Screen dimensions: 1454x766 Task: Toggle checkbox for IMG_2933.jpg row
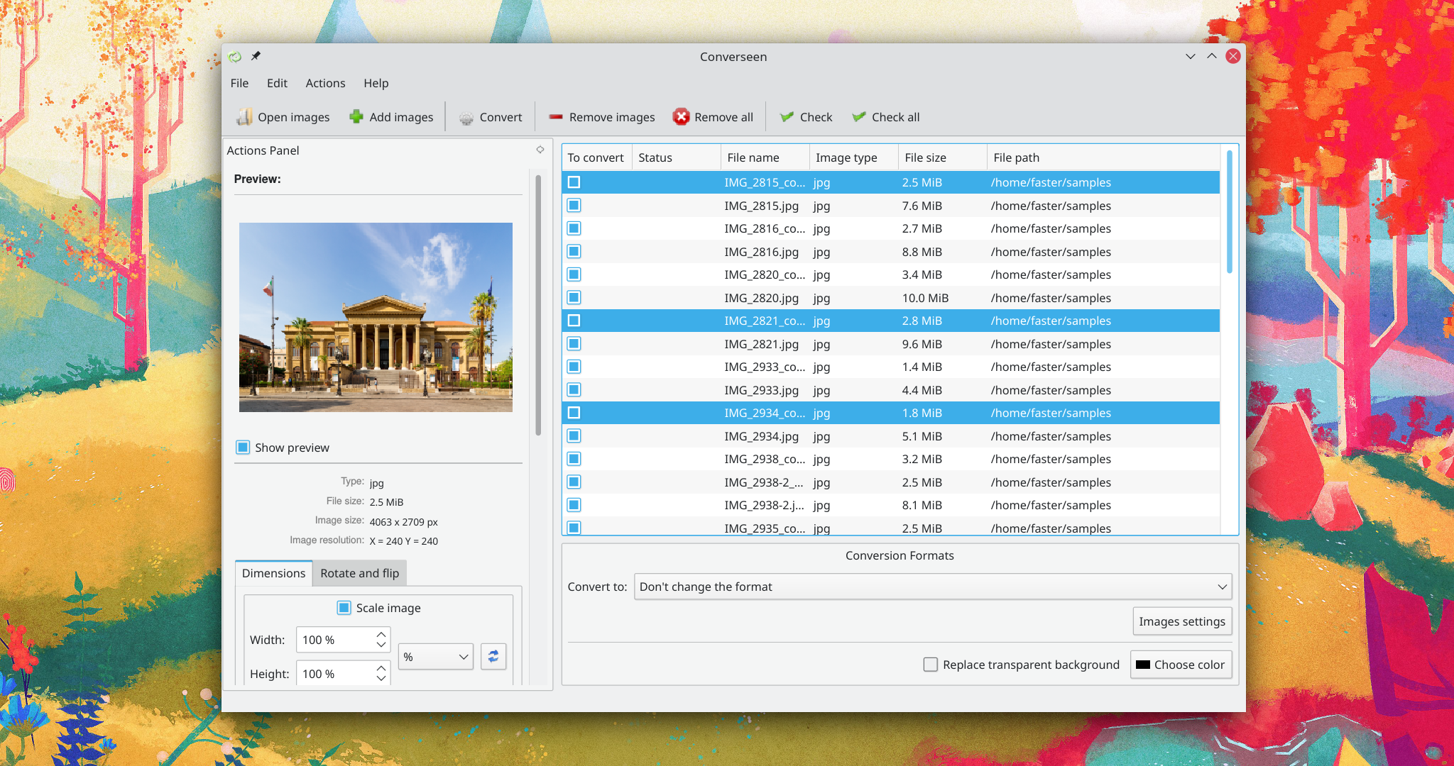(x=574, y=390)
